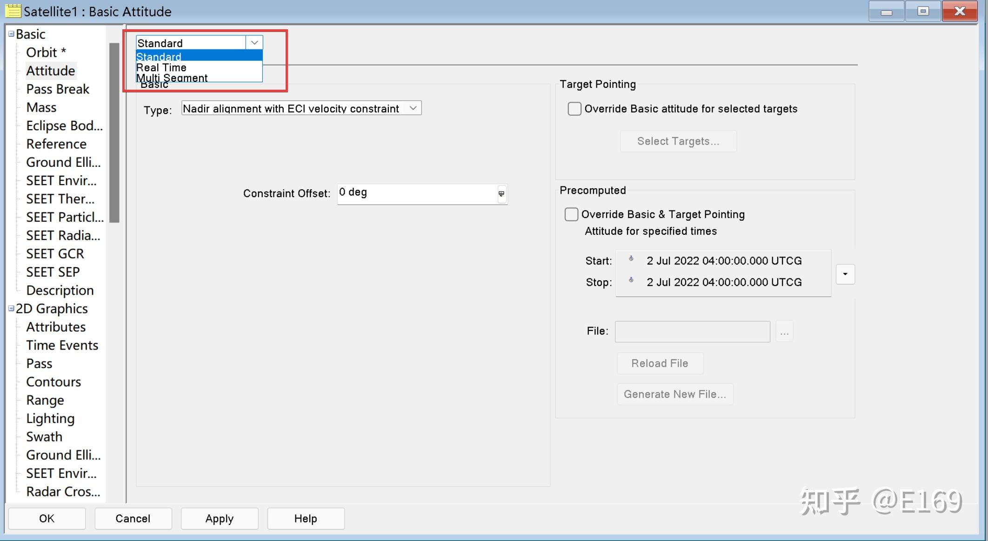Enable Override Basic attitude for selected targets

point(574,109)
